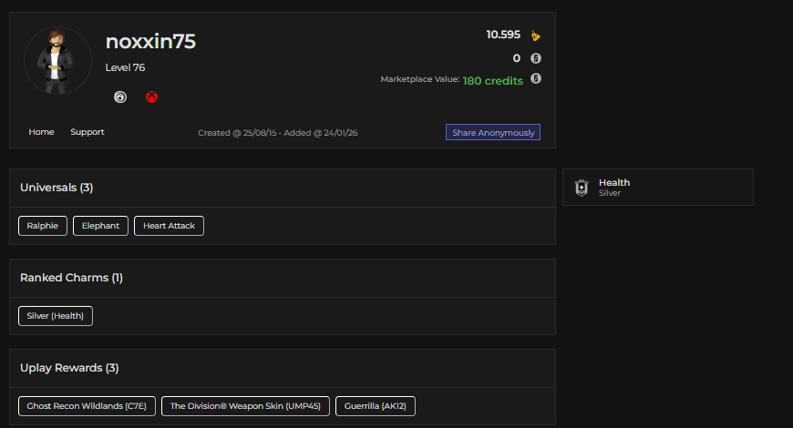This screenshot has width=793, height=428.
Task: Click the yellow renown icon beside 10.595
Action: click(x=536, y=36)
